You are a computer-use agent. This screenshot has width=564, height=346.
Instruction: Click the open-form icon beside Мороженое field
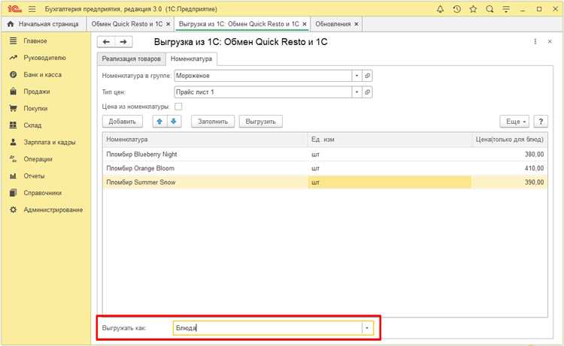pos(367,76)
